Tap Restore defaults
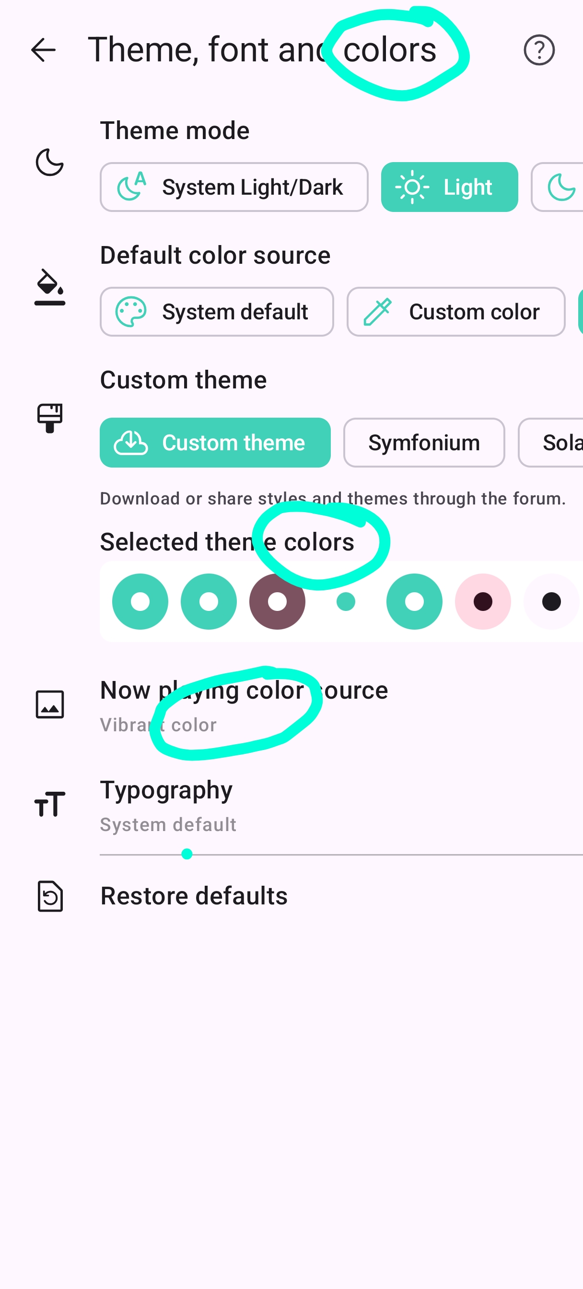 coord(194,896)
